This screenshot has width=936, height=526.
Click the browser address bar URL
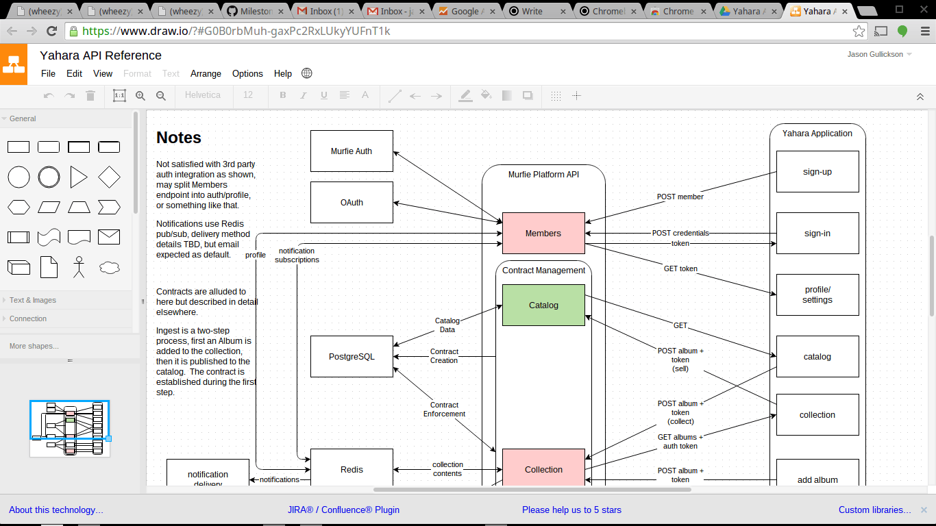tap(236, 31)
